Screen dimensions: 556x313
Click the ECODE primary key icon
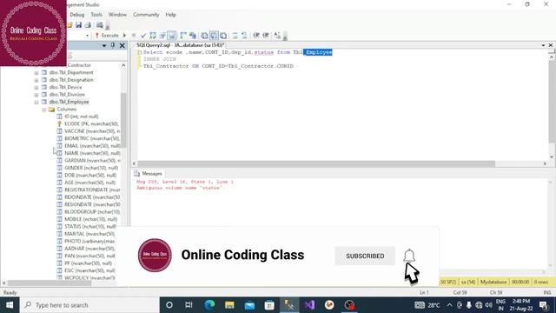59,123
